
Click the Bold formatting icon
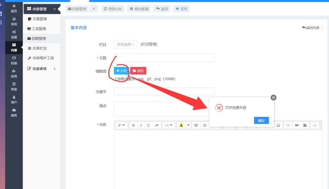click(x=133, y=125)
